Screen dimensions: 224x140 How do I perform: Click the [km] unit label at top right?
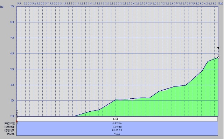(221, 3)
